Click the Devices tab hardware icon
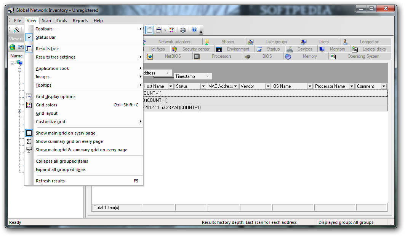 [290, 49]
